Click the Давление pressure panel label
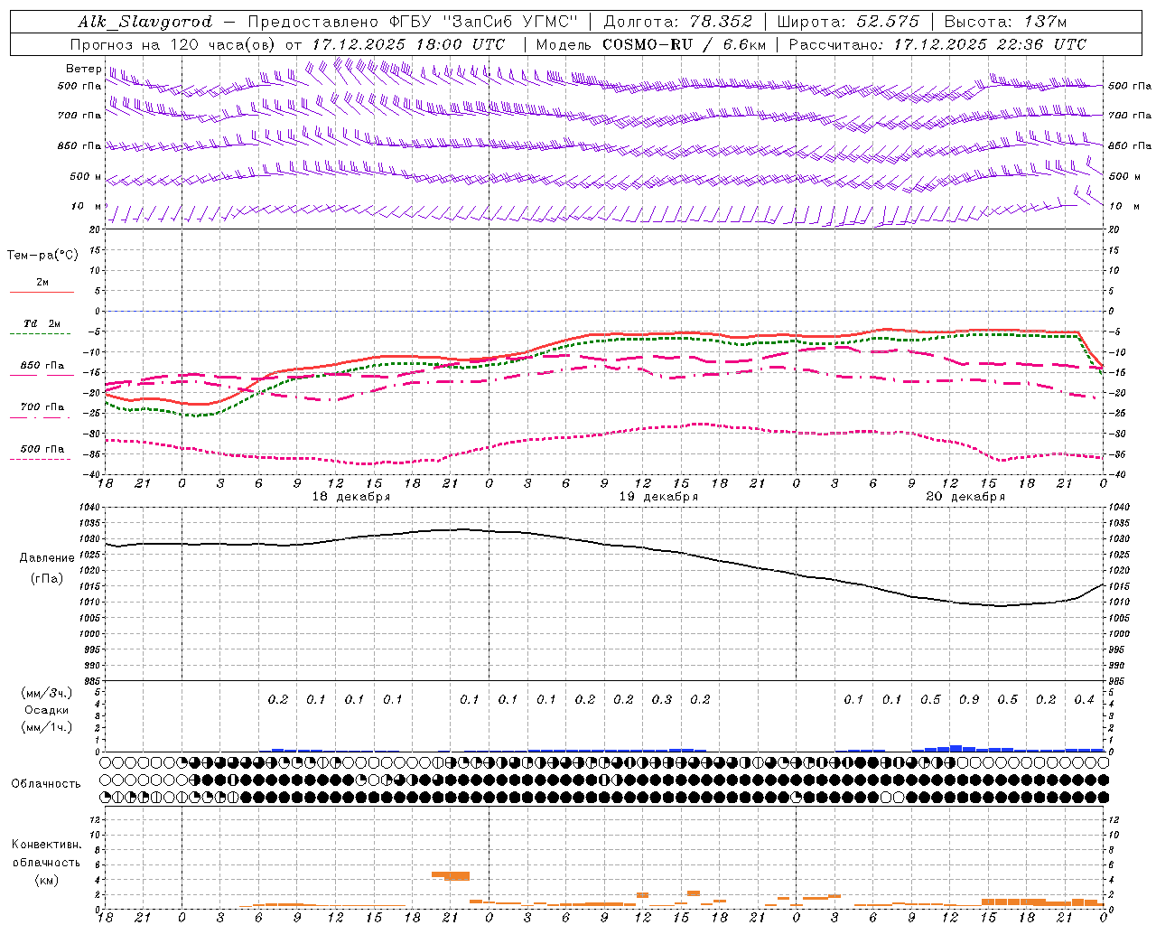This screenshot has width=1156, height=925. (46, 558)
